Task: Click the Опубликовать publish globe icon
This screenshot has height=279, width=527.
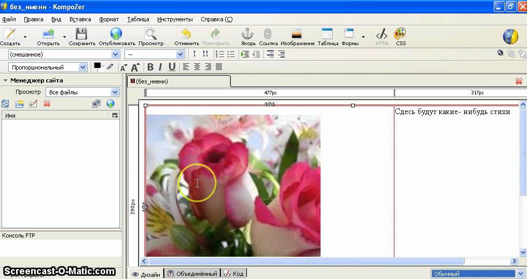Action: [116, 34]
